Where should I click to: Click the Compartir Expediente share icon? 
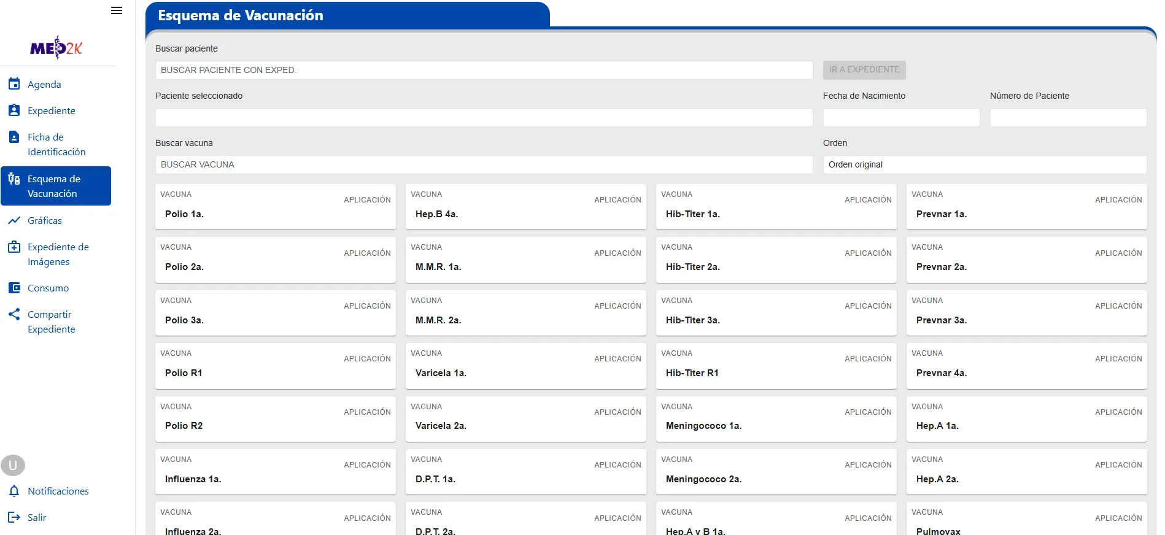click(14, 314)
